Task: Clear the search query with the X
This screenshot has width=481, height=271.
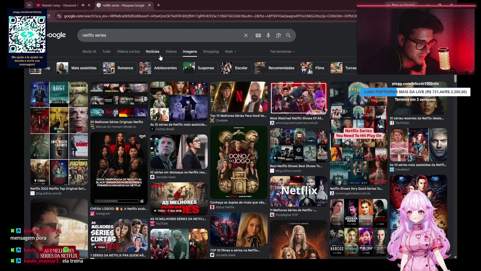Action: click(246, 35)
